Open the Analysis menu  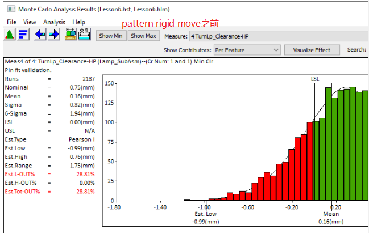click(55, 22)
